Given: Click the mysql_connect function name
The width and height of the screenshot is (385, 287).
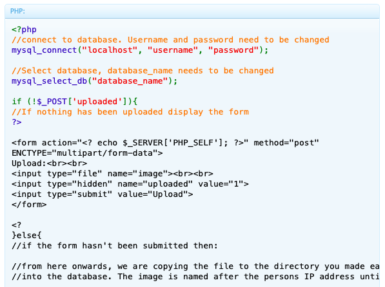Looking at the screenshot, I should tap(44, 50).
